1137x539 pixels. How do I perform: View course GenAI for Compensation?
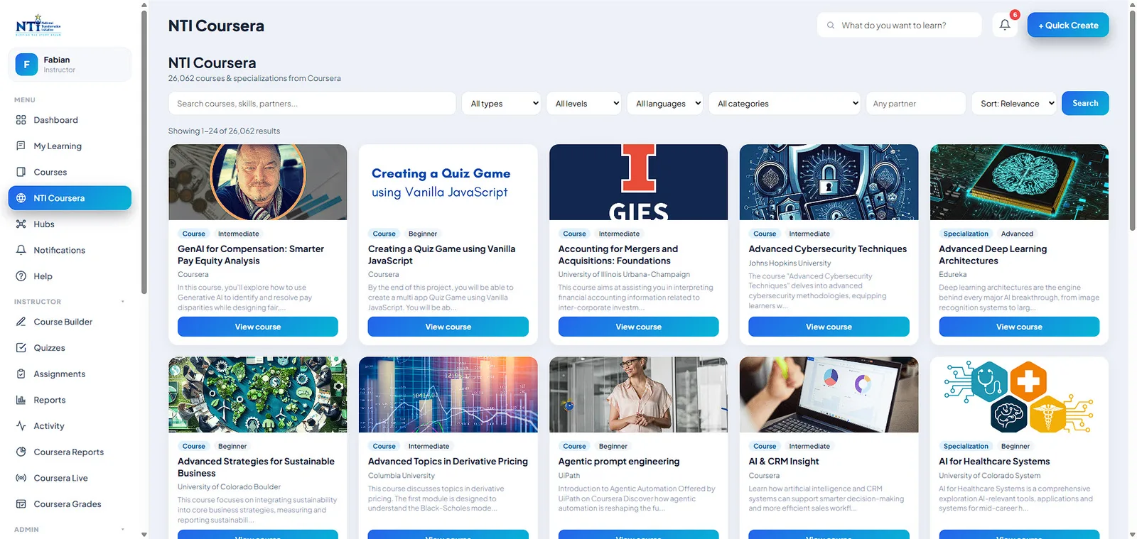pyautogui.click(x=258, y=327)
